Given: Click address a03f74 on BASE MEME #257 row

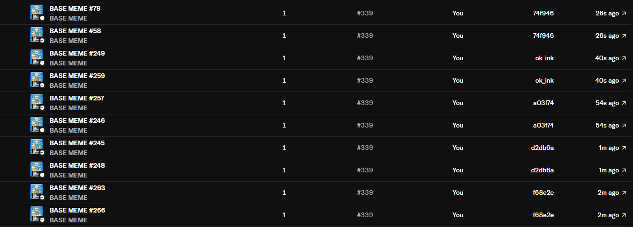Looking at the screenshot, I should 543,103.
